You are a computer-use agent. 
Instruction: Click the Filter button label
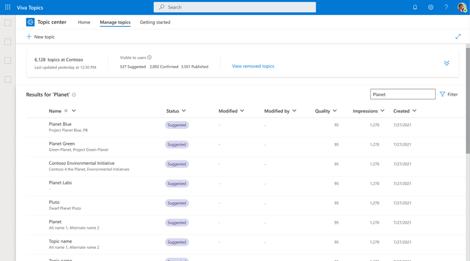[452, 94]
